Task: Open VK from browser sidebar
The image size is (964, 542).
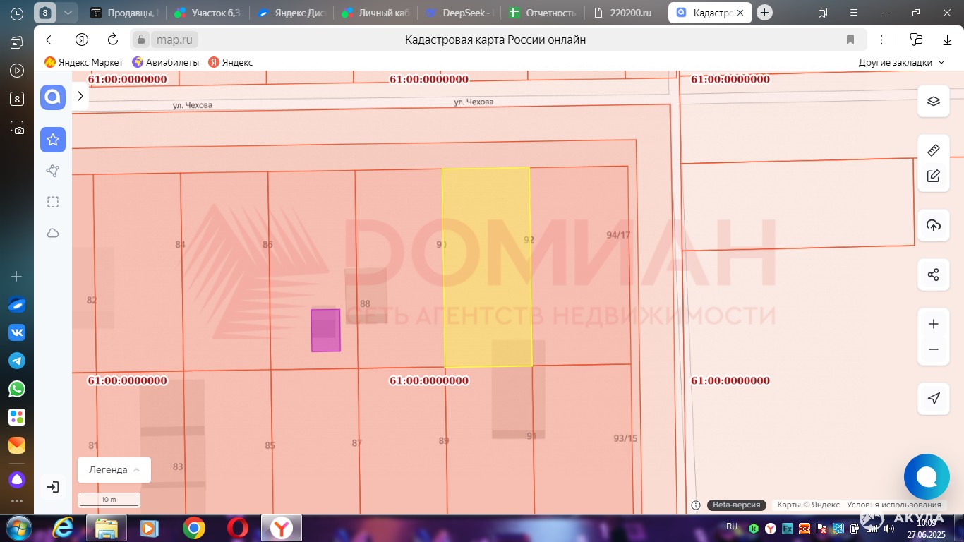Action: click(x=17, y=332)
